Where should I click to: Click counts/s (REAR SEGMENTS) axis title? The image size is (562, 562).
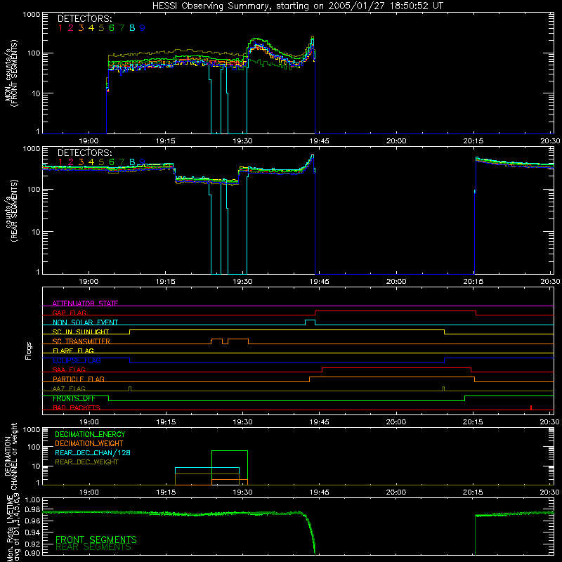(11, 211)
